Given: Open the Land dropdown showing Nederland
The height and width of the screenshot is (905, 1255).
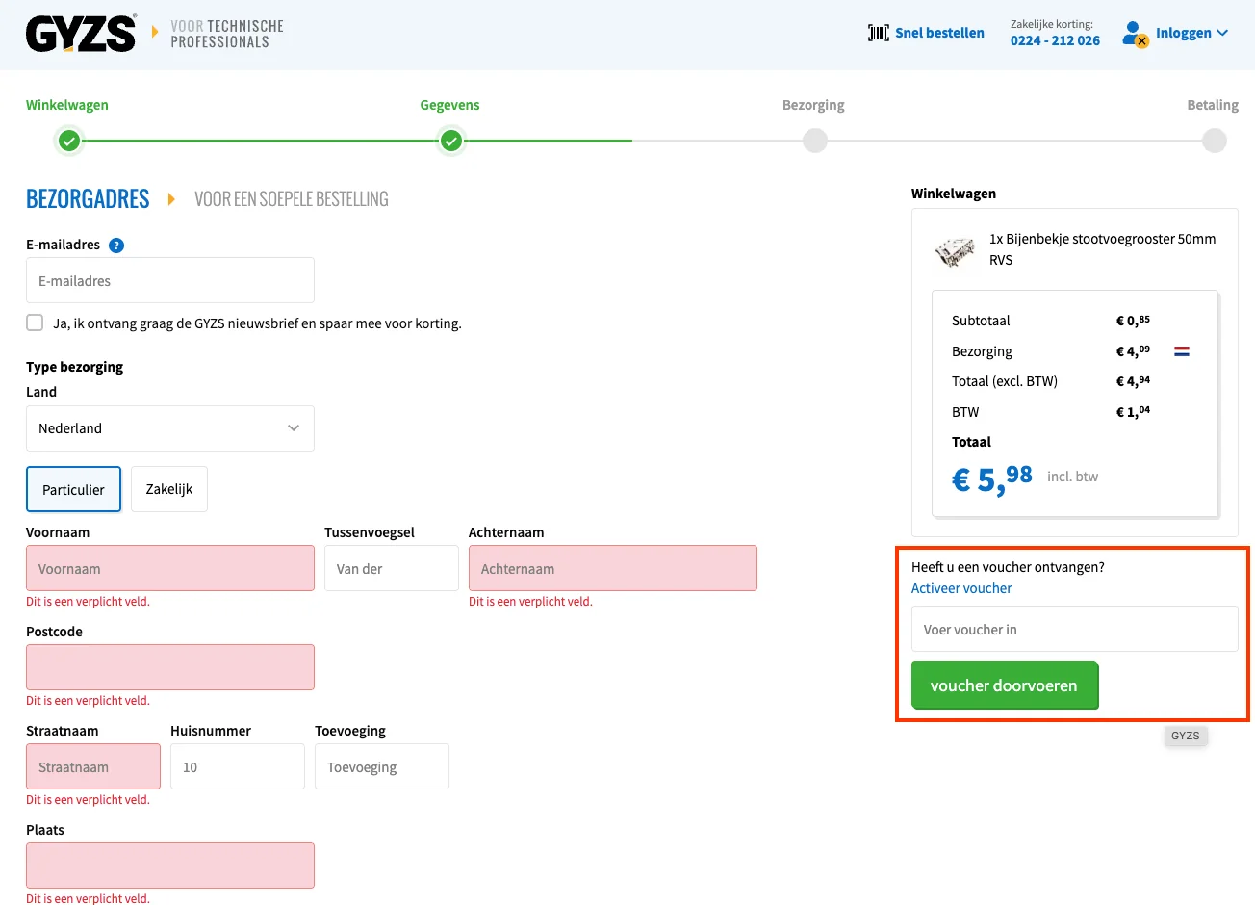Looking at the screenshot, I should [169, 428].
